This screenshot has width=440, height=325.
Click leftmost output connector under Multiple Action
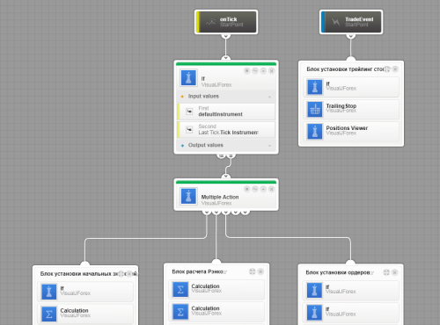click(207, 212)
